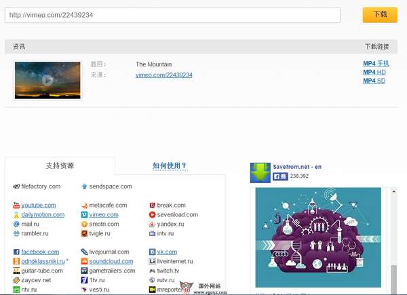Click the metacafe.com icon
Screen dimensions: 407x295
(x=84, y=205)
